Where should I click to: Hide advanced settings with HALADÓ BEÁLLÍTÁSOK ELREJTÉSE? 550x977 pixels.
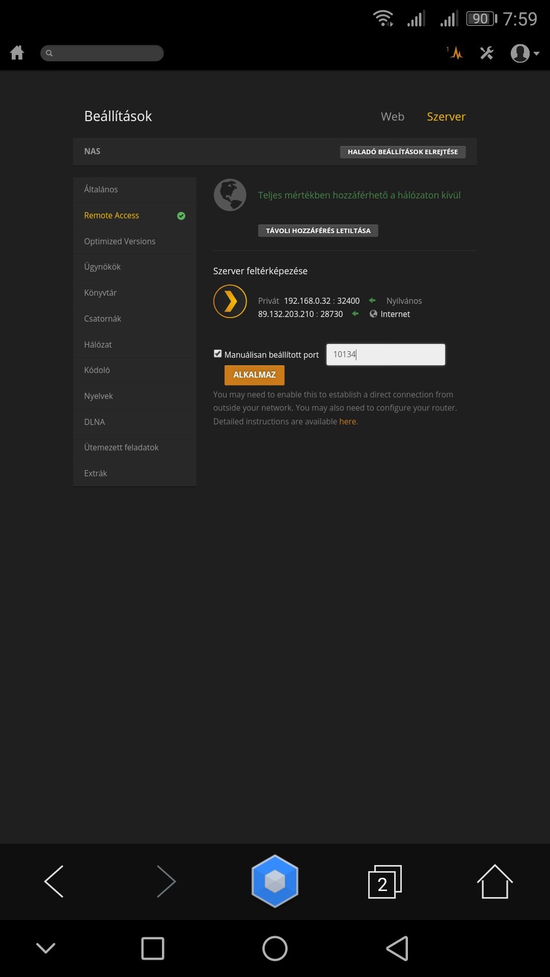403,152
